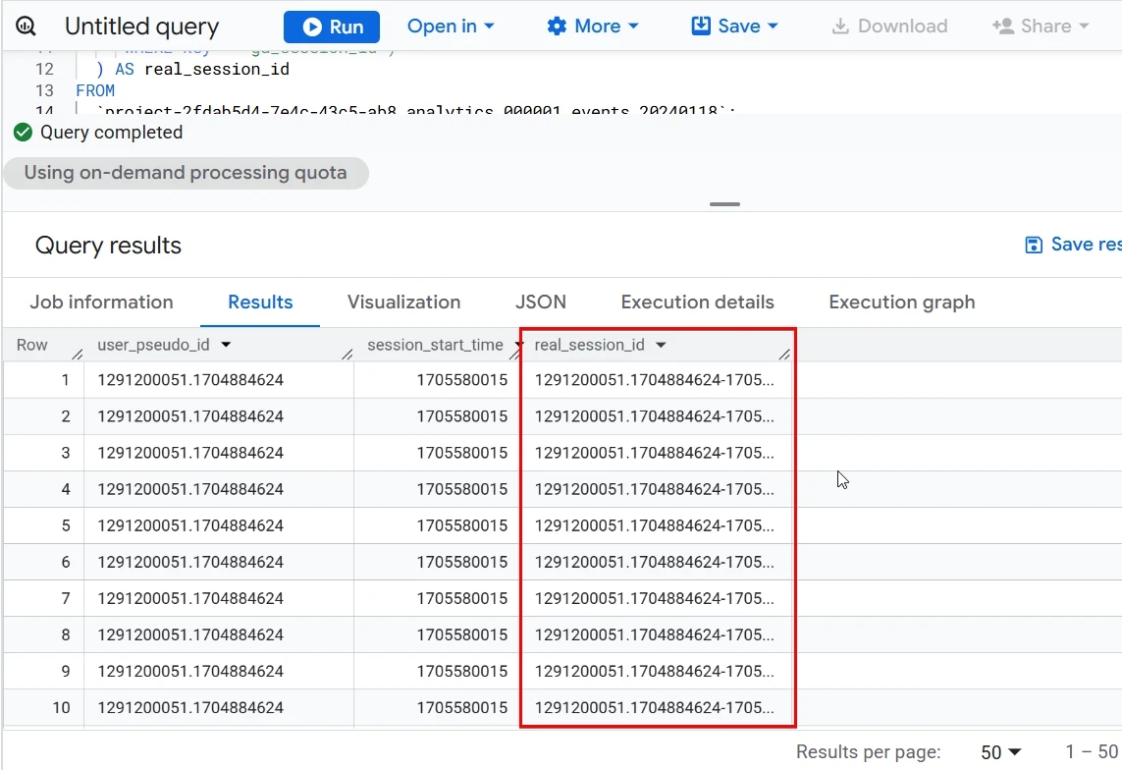Click the green Query completed check icon
The width and height of the screenshot is (1122, 770).
point(23,133)
